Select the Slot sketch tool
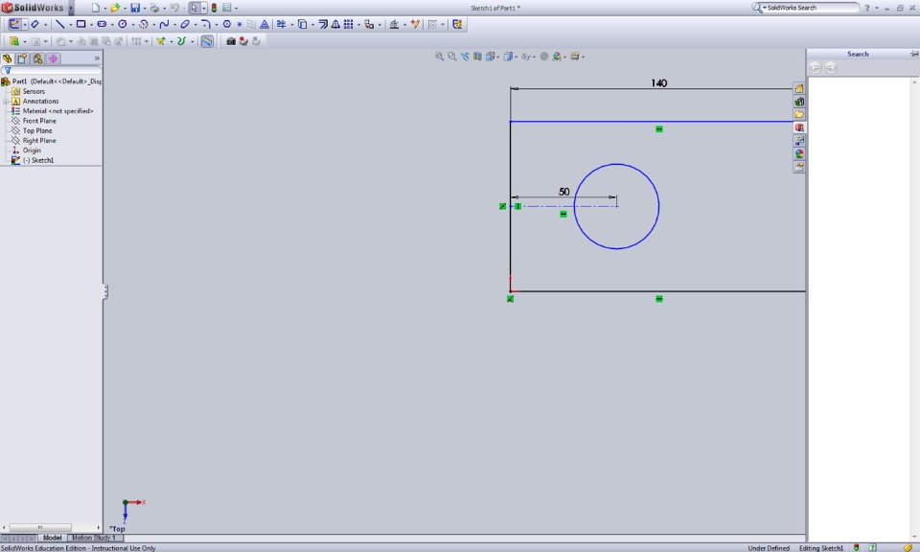 [x=103, y=24]
